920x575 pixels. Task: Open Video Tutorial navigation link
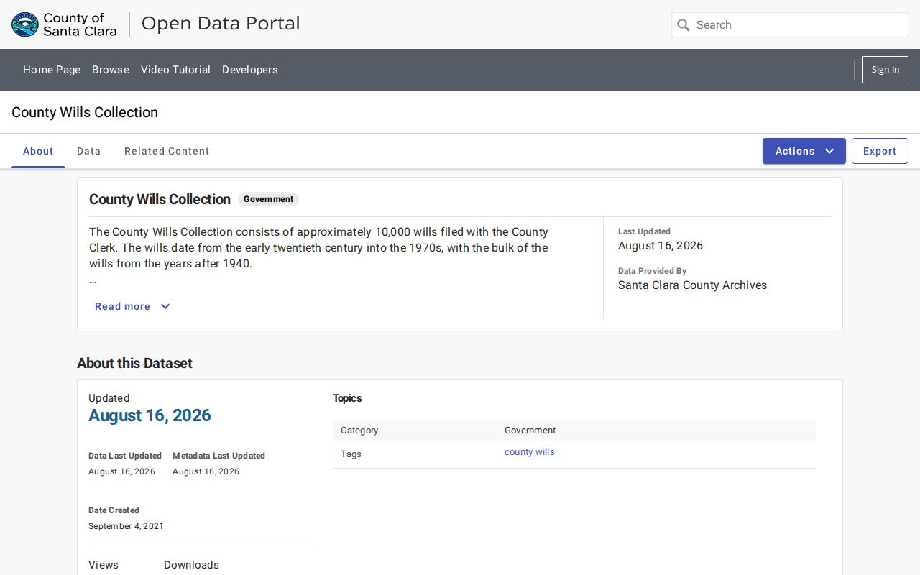[x=175, y=70]
